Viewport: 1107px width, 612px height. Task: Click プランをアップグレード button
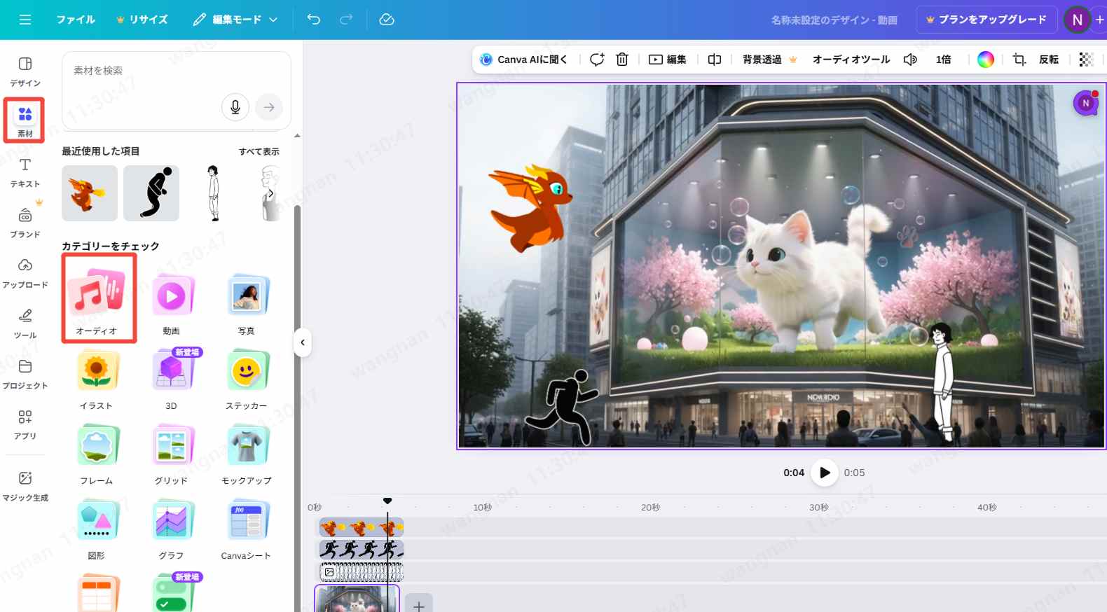[x=985, y=20]
